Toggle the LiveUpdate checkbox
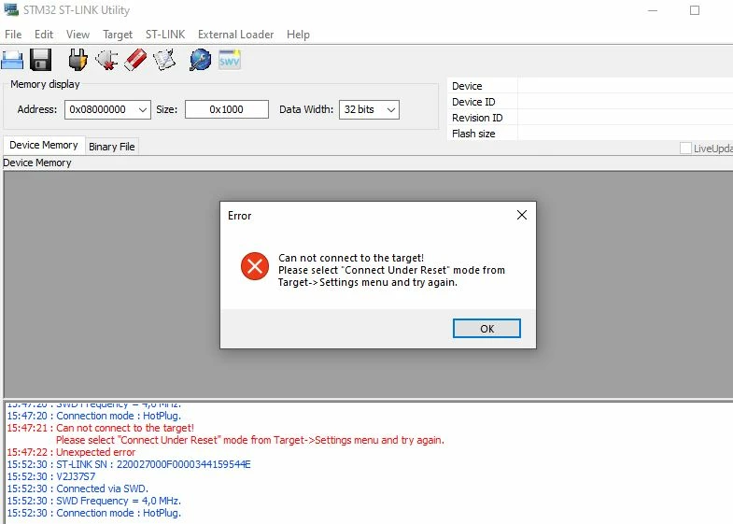Screen dimensions: 733x524 click(x=685, y=149)
